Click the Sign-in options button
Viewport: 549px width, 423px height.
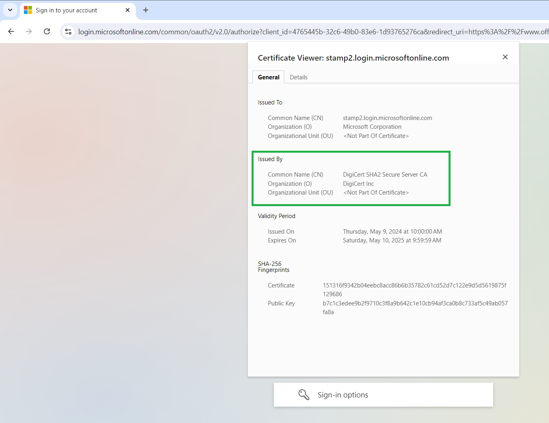[383, 395]
